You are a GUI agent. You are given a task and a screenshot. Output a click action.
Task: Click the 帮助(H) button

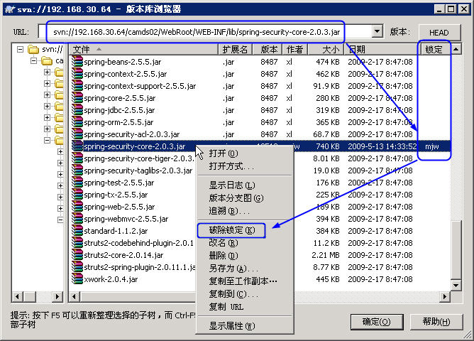[436, 322]
